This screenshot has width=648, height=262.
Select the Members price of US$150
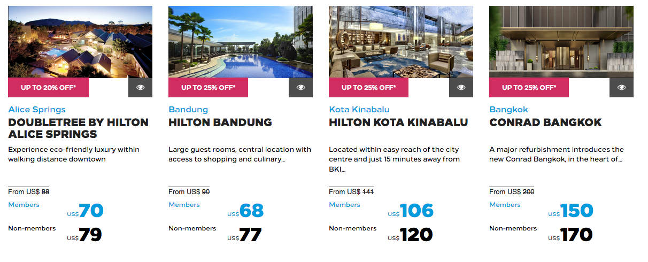pyautogui.click(x=577, y=211)
